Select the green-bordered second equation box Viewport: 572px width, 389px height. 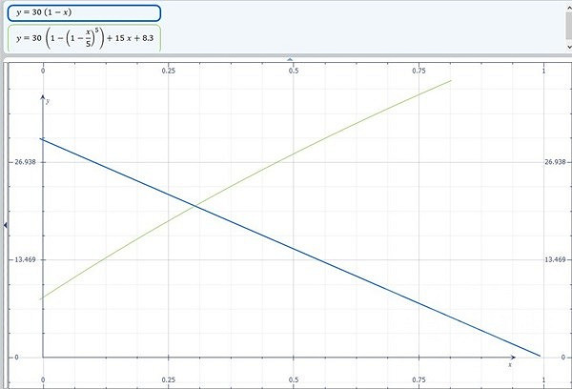(83, 39)
